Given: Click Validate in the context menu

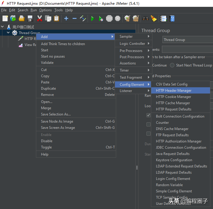Looking at the screenshot, I should 76,63.
